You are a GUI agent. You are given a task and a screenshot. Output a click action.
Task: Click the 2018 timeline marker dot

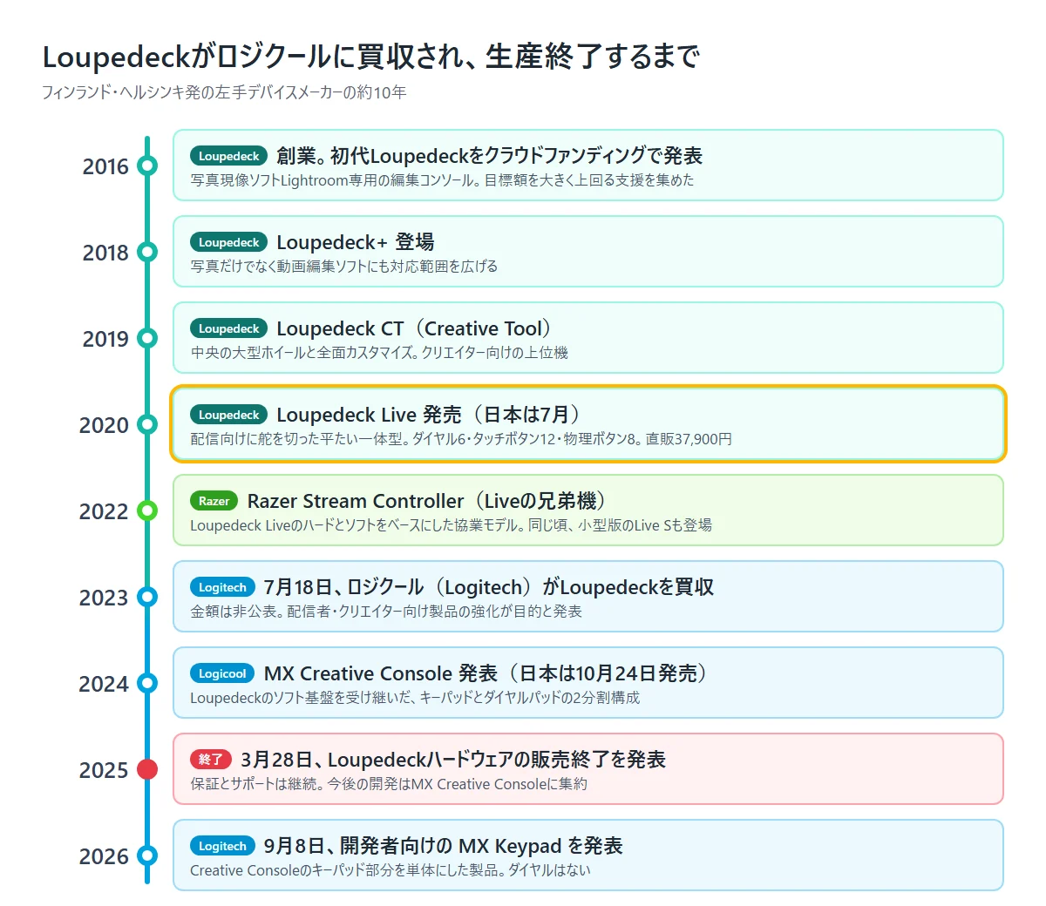coord(147,252)
